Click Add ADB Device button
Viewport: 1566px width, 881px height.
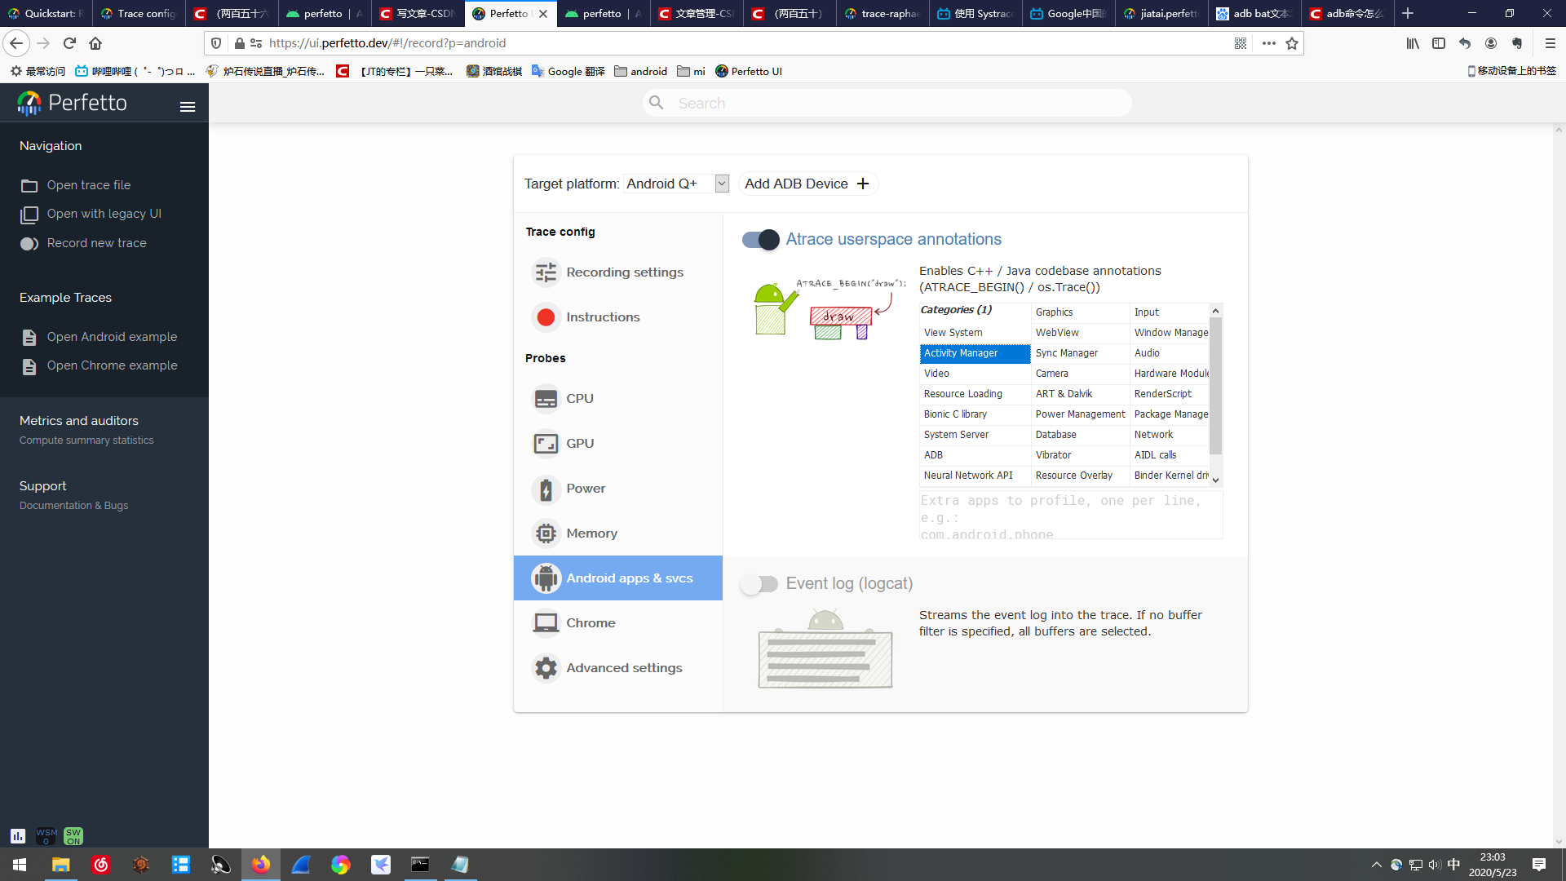807,184
